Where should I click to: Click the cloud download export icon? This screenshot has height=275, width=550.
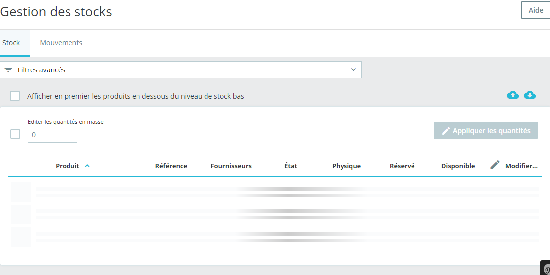tap(530, 95)
